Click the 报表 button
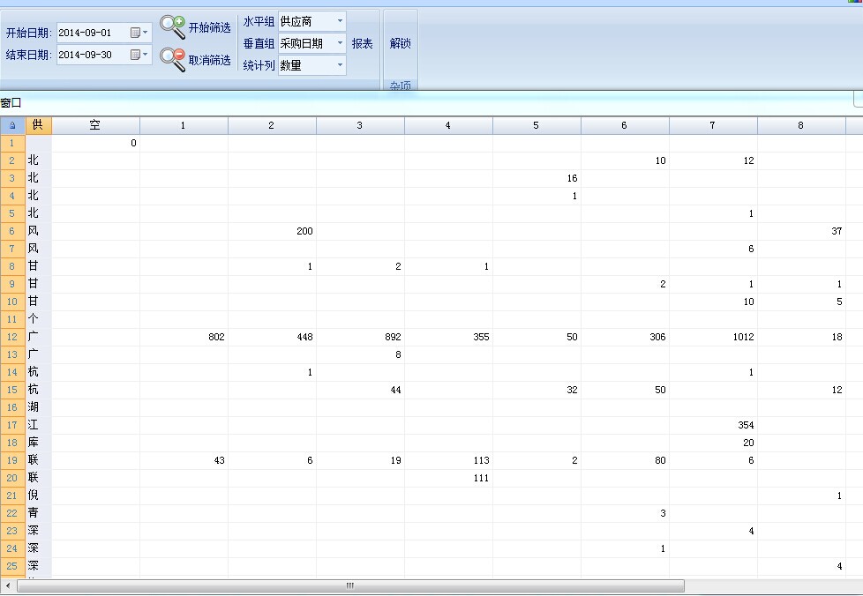 tap(362, 43)
